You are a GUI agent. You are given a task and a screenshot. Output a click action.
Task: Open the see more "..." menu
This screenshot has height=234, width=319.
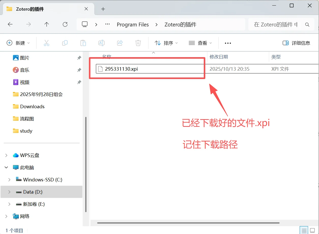pyautogui.click(x=228, y=43)
